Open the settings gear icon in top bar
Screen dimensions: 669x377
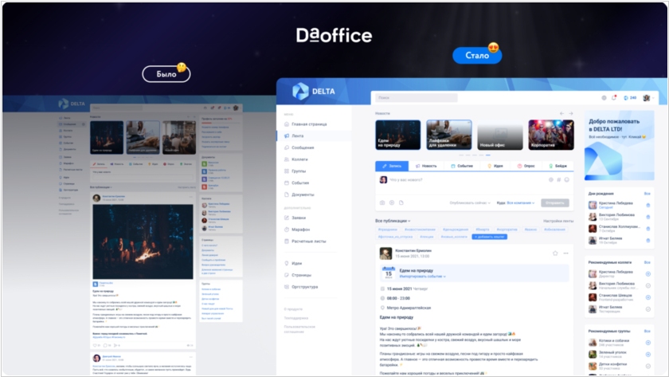604,98
